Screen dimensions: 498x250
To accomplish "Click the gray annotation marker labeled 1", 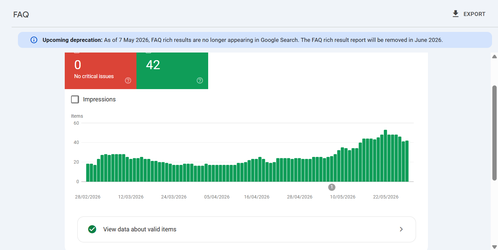I will 332,187.
